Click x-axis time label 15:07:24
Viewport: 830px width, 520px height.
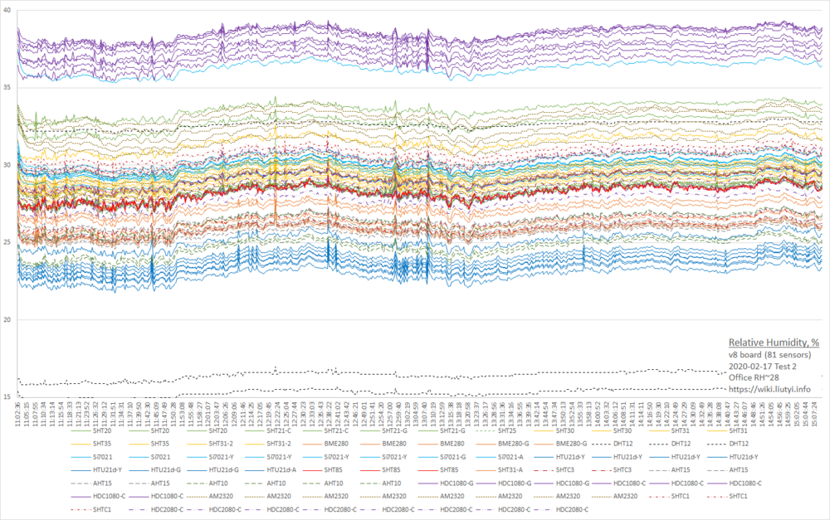[815, 414]
